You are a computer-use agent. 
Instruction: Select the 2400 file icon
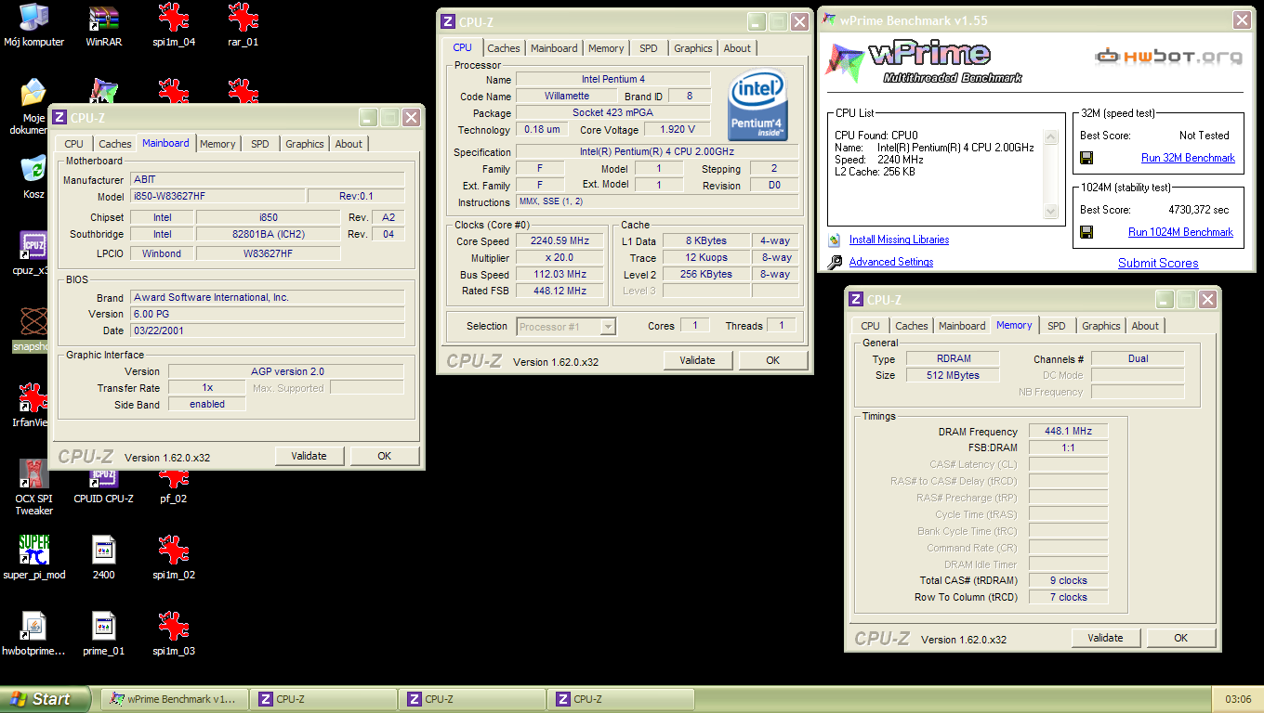pos(104,558)
